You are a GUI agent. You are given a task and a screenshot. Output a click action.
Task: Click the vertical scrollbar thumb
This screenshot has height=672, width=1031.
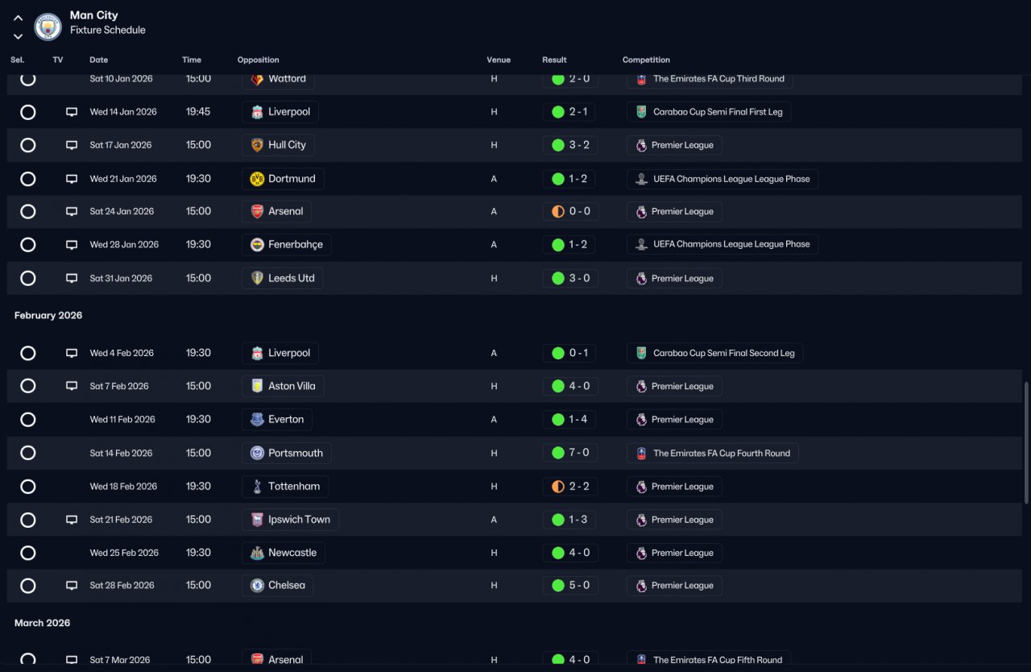pyautogui.click(x=1026, y=443)
